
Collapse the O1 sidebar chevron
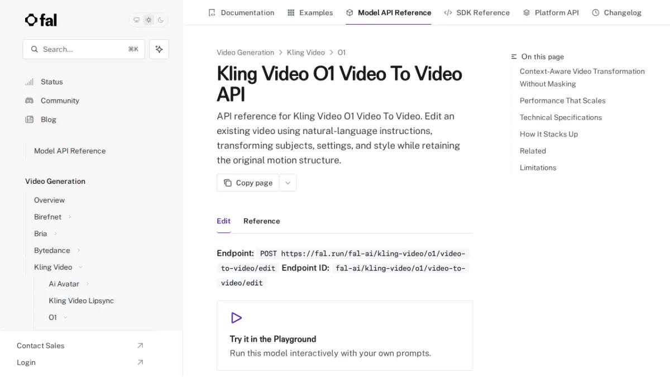tap(65, 317)
